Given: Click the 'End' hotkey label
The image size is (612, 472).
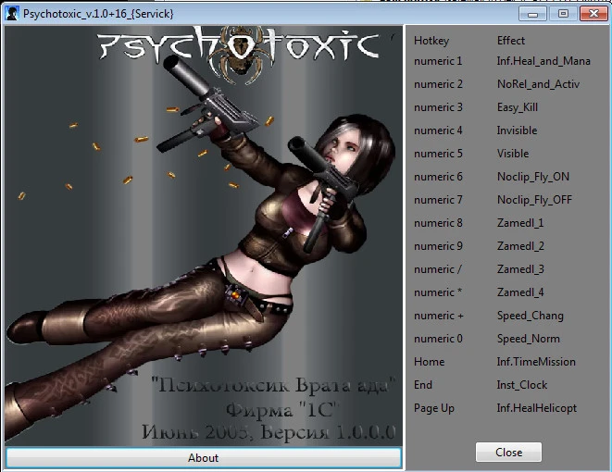Looking at the screenshot, I should pos(423,385).
